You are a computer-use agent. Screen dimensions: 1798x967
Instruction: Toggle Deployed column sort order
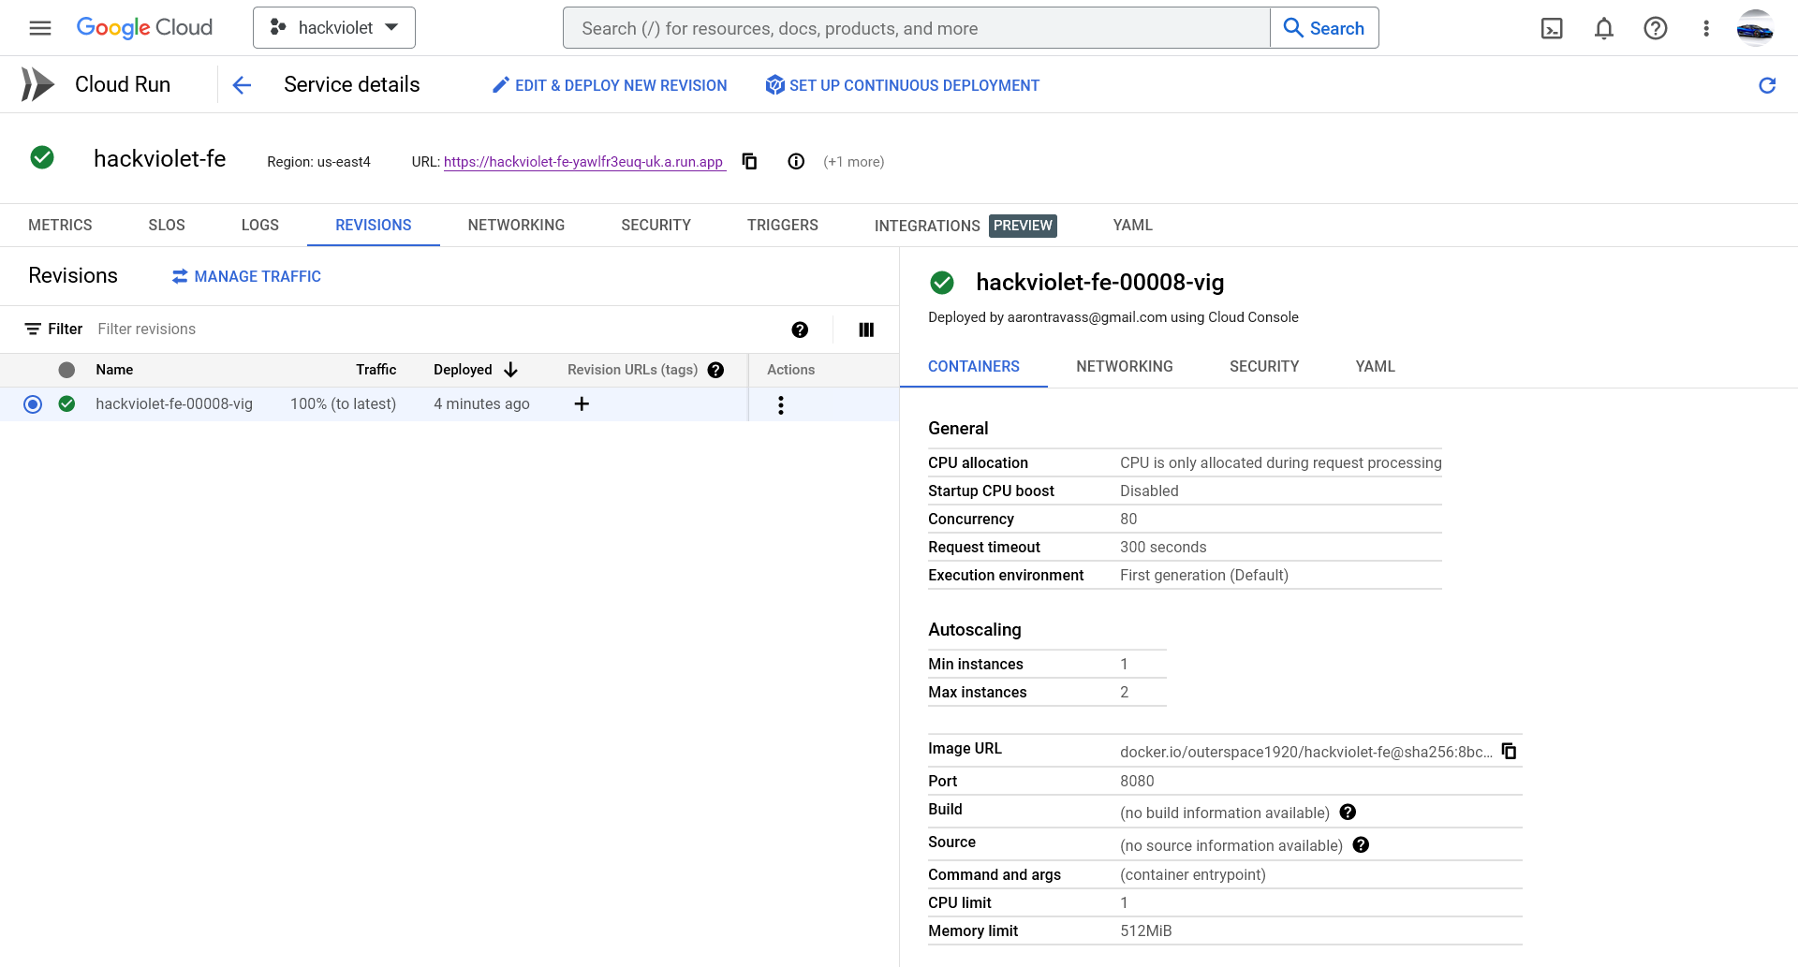pos(476,370)
